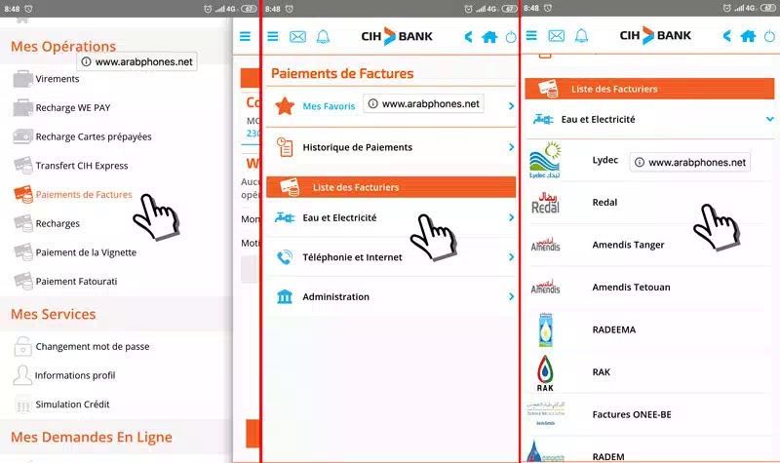Tap Liste des Facturiers header in right screen
Image resolution: width=780 pixels, height=463 pixels.
pos(649,89)
